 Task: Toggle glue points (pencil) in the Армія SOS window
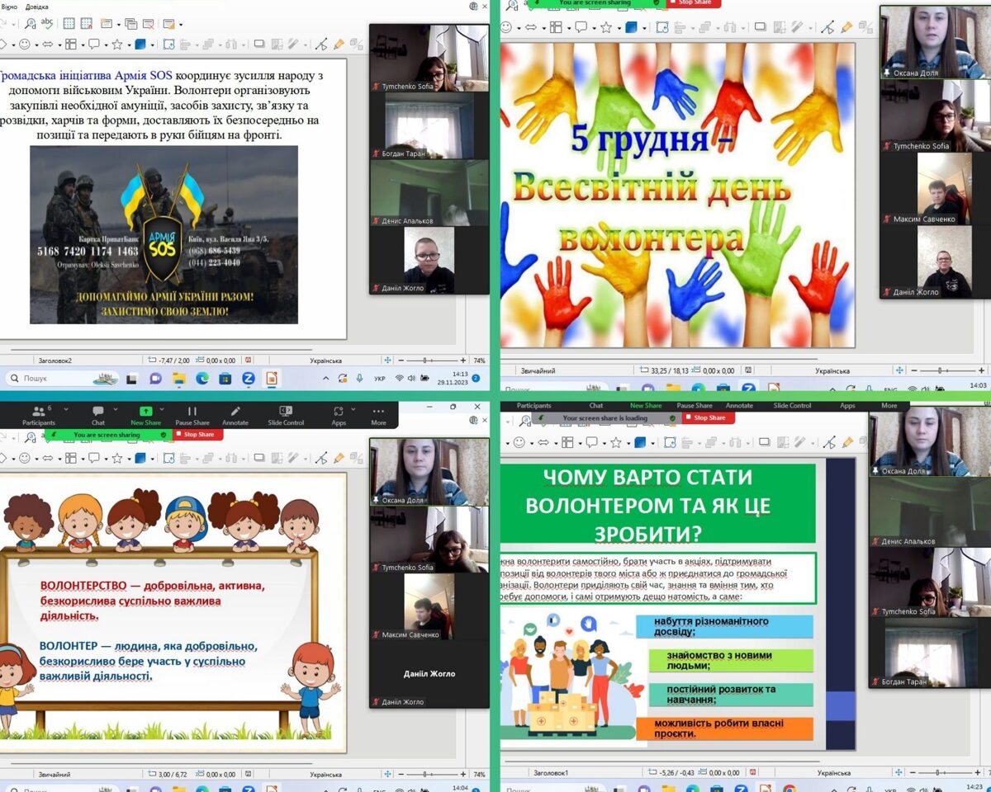339,44
